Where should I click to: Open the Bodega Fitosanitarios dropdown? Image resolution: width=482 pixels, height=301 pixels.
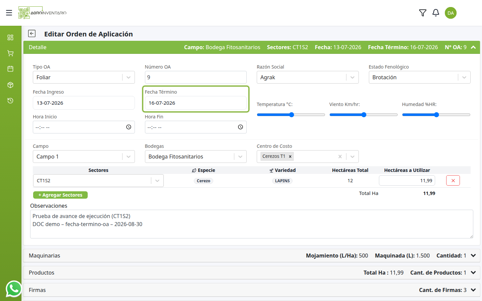click(x=195, y=157)
